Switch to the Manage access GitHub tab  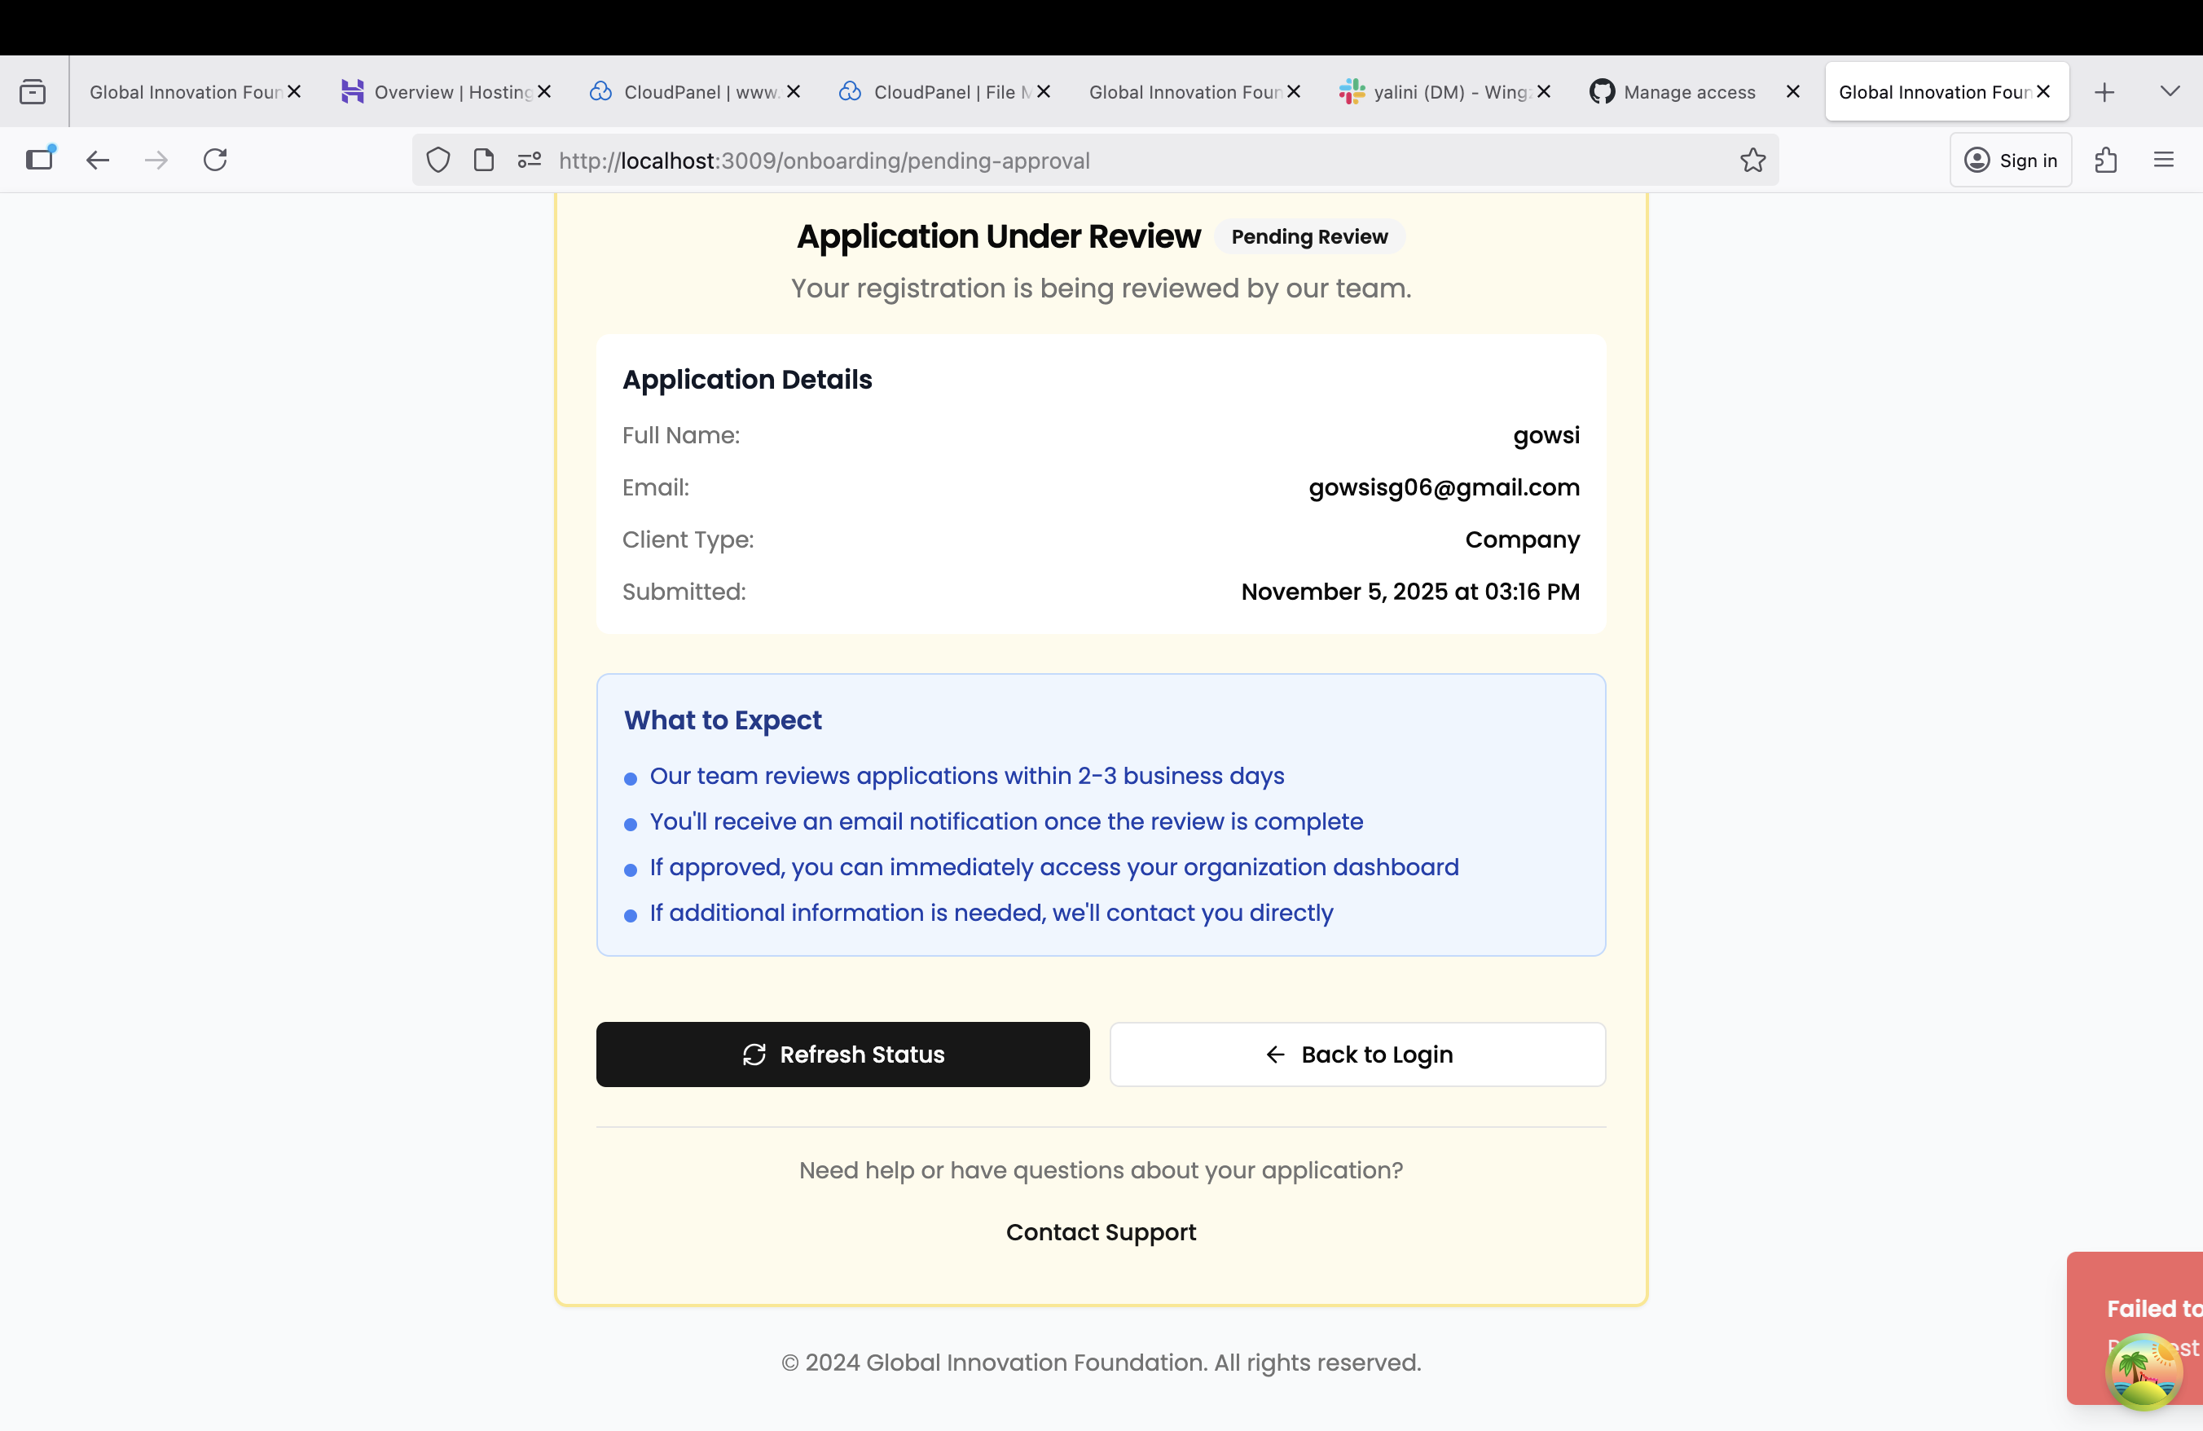click(1688, 91)
